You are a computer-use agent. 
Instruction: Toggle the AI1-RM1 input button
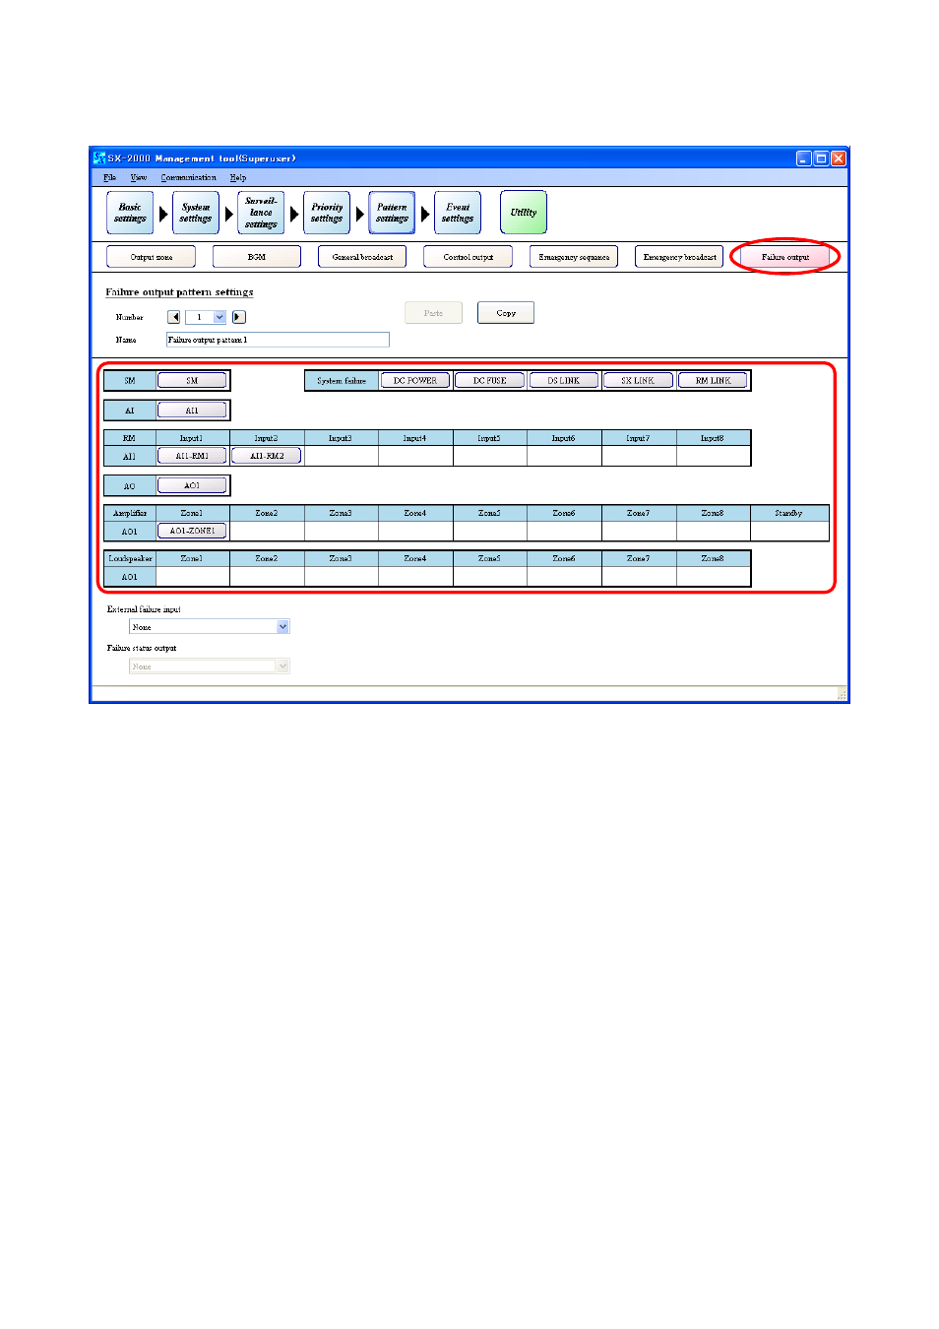tap(192, 456)
